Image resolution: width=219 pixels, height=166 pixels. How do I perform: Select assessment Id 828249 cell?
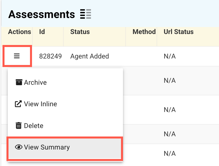click(x=50, y=56)
